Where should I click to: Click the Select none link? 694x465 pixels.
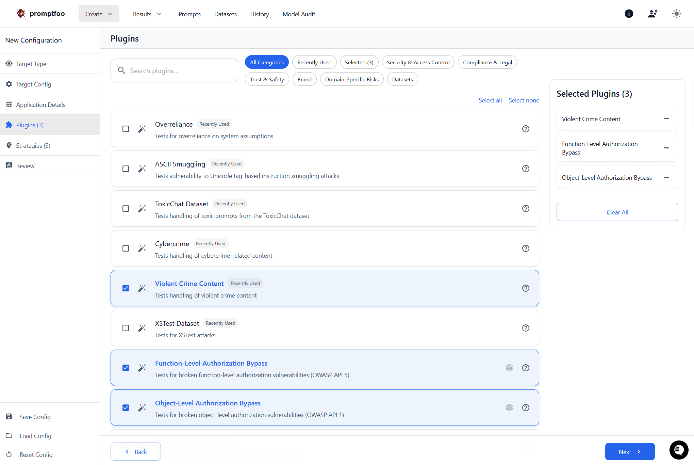tap(524, 100)
